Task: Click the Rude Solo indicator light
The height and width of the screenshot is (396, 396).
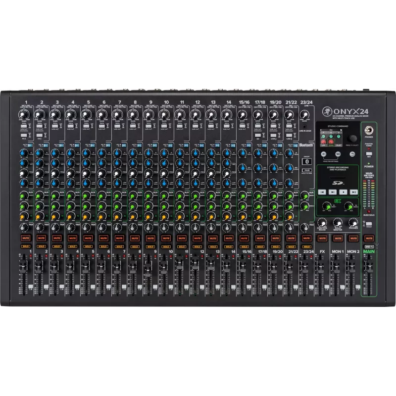Action: pyautogui.click(x=369, y=212)
